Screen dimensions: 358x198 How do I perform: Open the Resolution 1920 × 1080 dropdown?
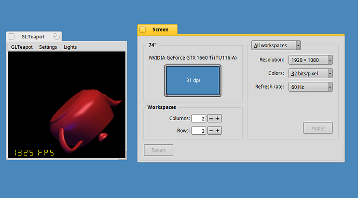[310, 60]
